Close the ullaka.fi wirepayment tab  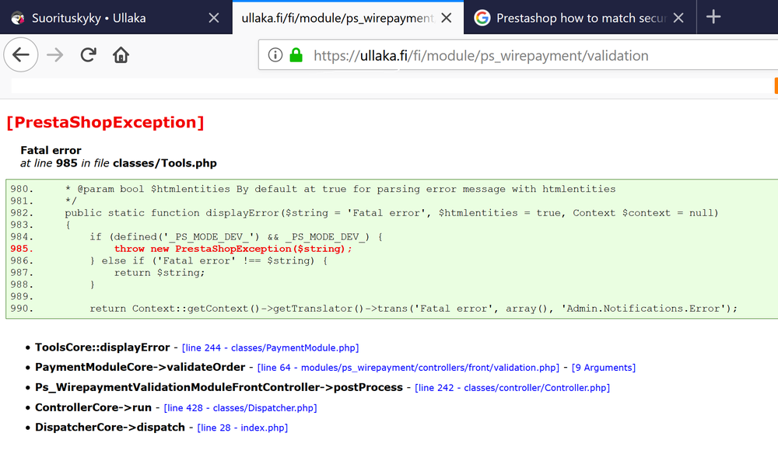tap(447, 18)
